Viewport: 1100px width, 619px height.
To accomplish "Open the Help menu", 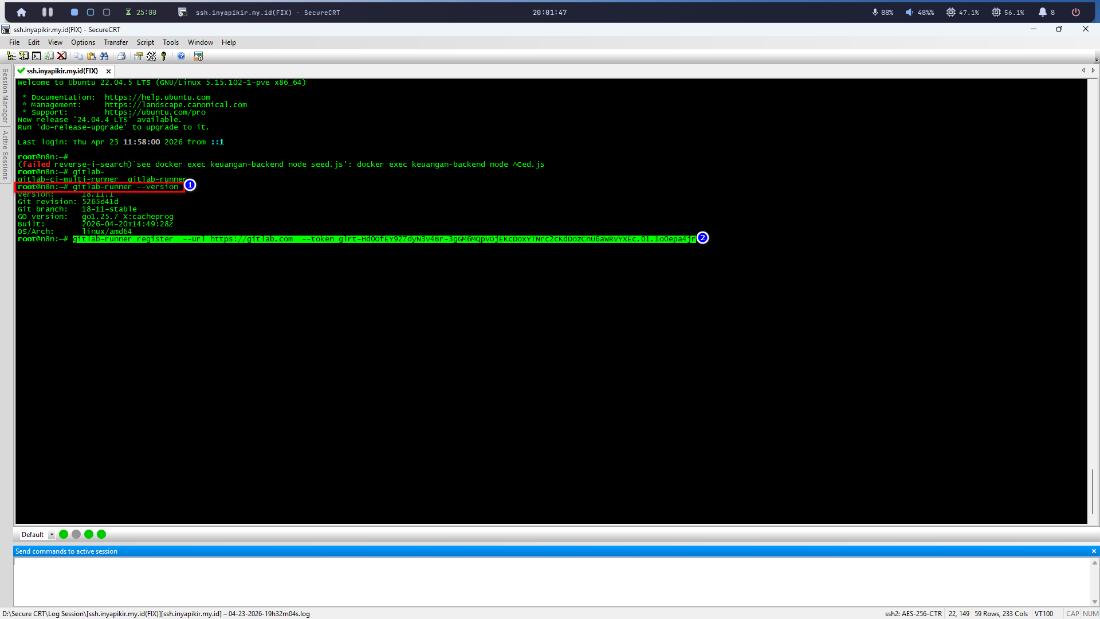I will tap(229, 42).
